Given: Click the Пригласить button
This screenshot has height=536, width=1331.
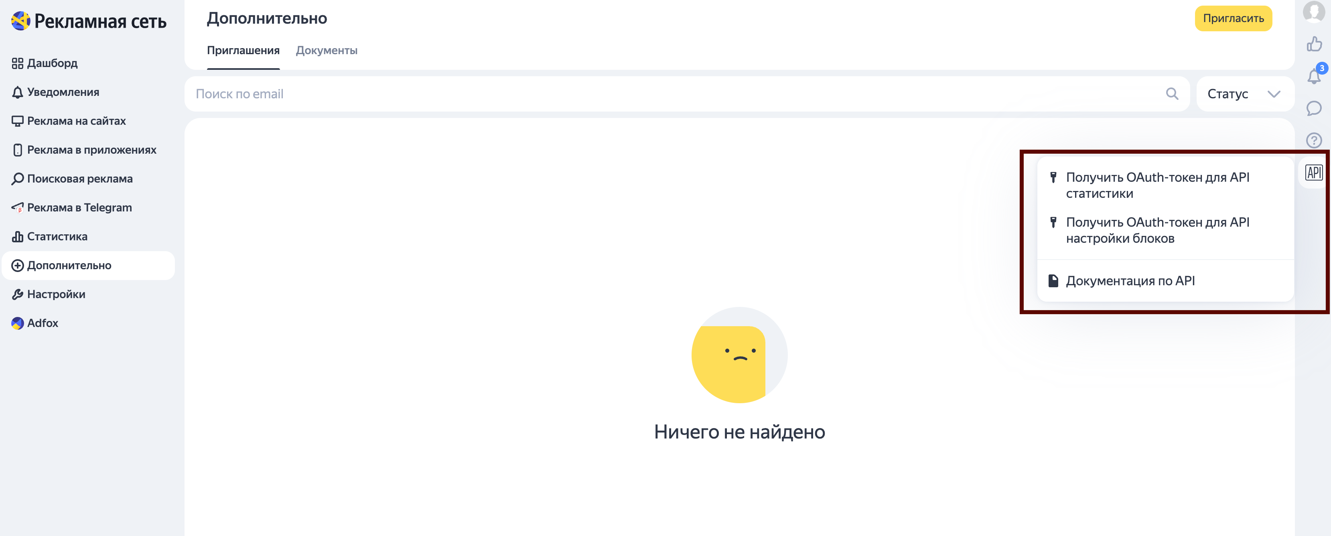Looking at the screenshot, I should click(x=1234, y=18).
